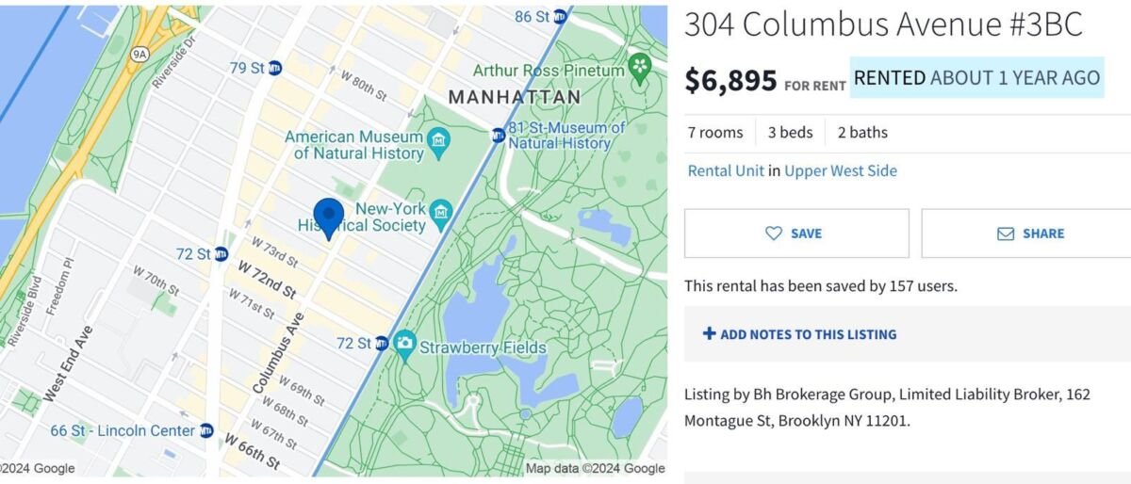Click the American Museum of Natural History marker
The height and width of the screenshot is (484, 1131).
(438, 143)
